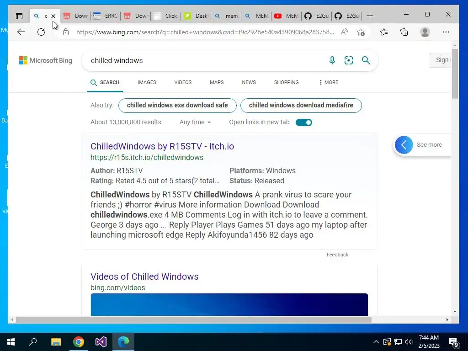Switch to the IMAGES results tab
Image resolution: width=468 pixels, height=351 pixels.
click(x=147, y=82)
